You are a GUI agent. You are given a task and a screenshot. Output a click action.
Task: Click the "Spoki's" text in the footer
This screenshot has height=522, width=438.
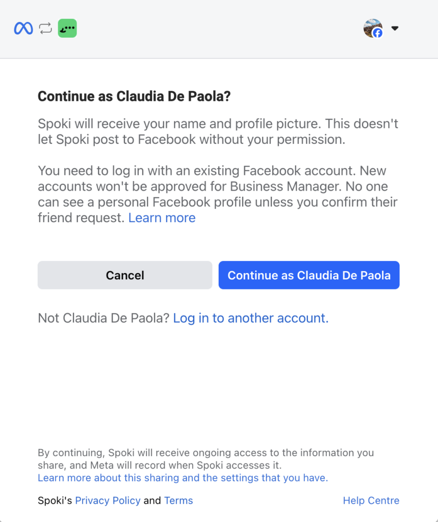55,501
